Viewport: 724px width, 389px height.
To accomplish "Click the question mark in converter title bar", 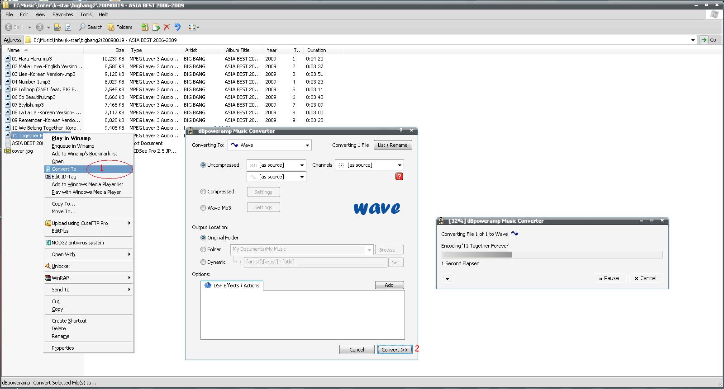I will point(400,131).
